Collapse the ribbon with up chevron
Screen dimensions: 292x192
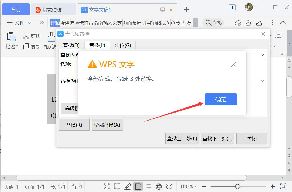tap(283, 23)
